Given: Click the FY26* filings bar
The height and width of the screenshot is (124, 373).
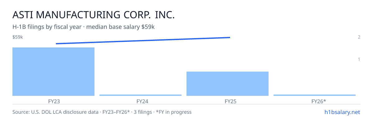Looking at the screenshot, I should pyautogui.click(x=315, y=95).
